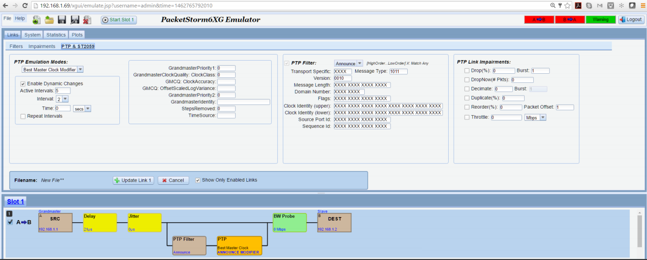
Task: Click the Skype extension icon
Action: (x=589, y=6)
